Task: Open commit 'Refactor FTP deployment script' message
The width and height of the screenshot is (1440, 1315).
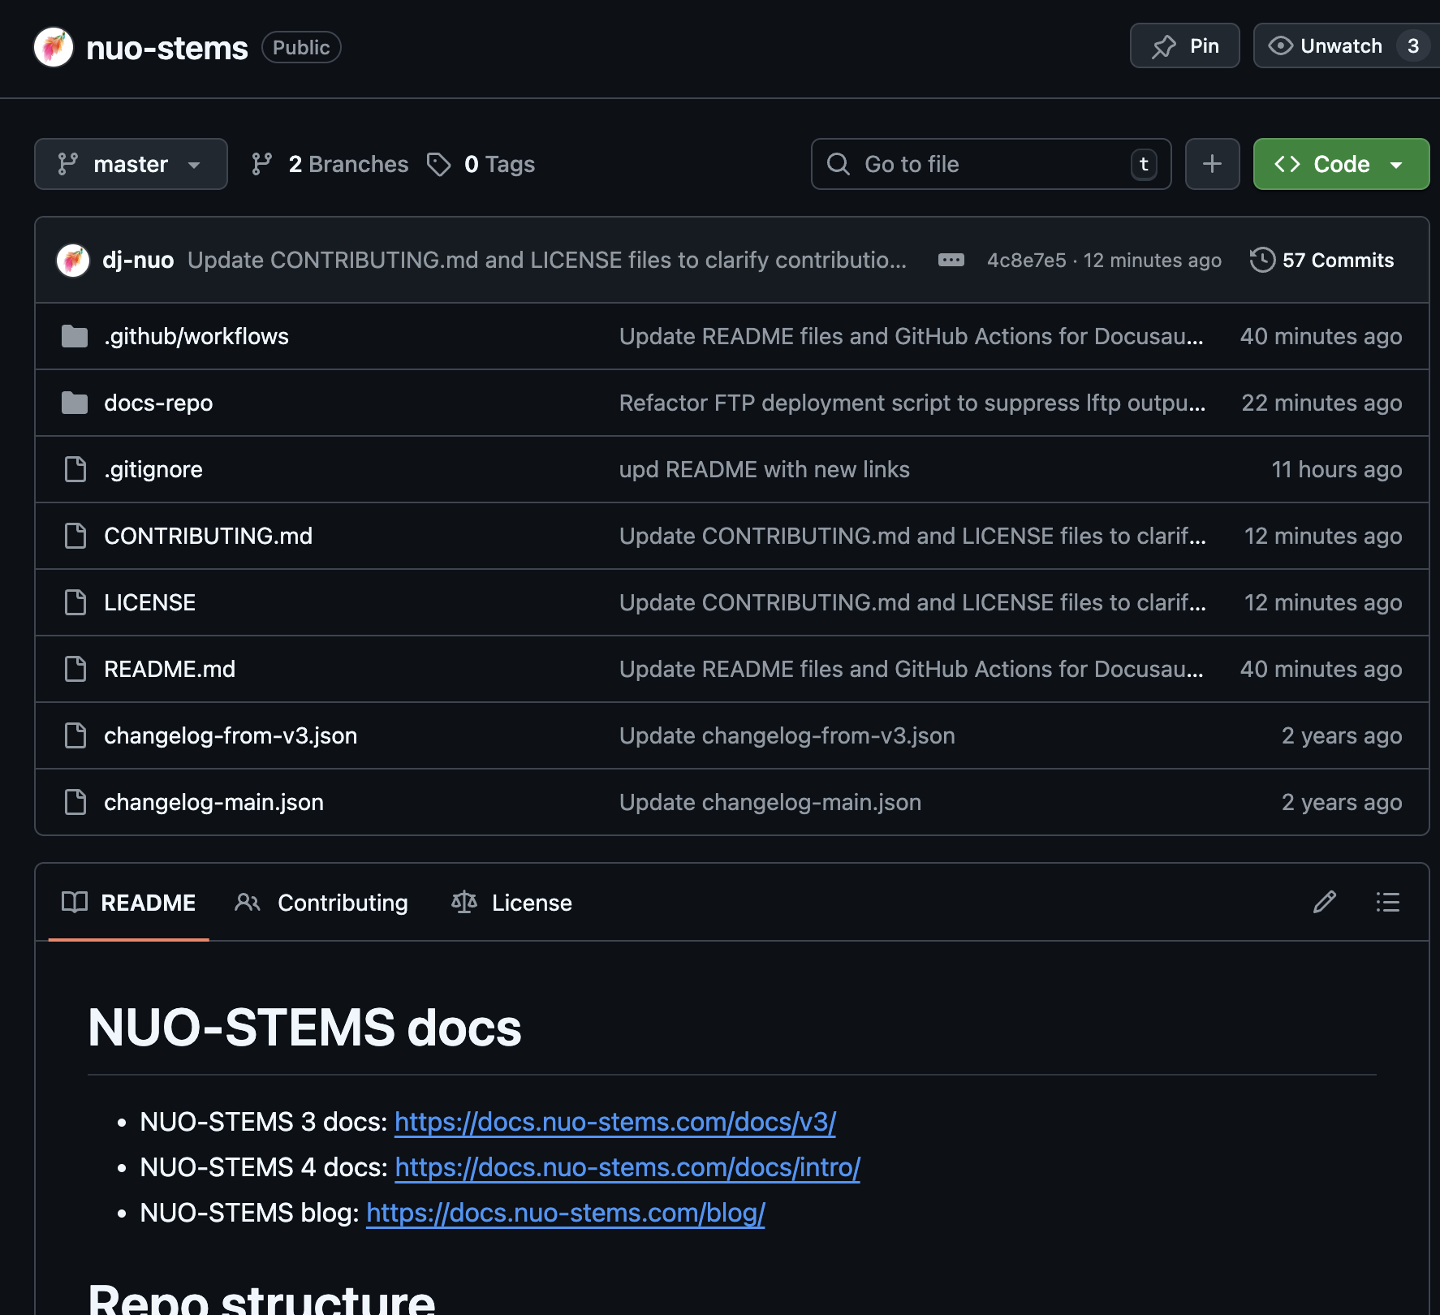Action: (912, 403)
